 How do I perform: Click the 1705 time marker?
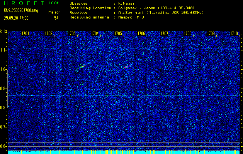point(118,33)
